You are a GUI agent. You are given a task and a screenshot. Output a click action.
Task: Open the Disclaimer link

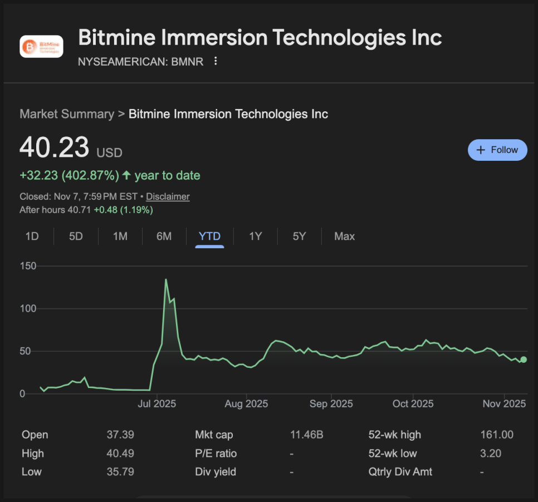pos(168,196)
